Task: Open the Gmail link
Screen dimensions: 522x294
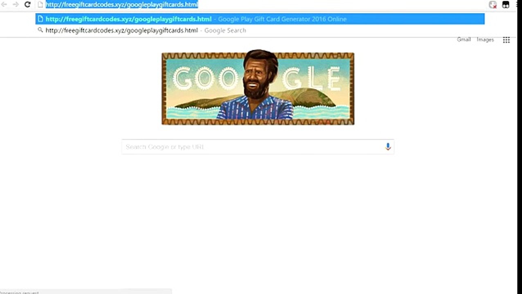Action: coord(464,40)
